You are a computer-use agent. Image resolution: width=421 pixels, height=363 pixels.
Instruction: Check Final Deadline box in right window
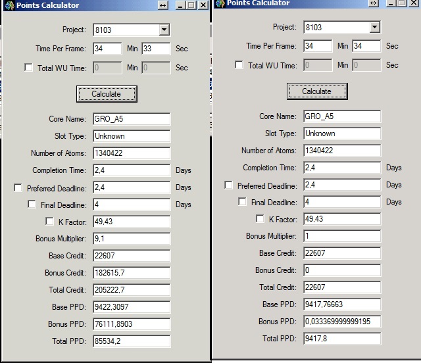242,201
